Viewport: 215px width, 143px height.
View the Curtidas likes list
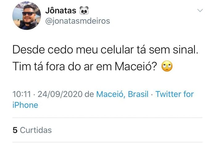(36, 130)
